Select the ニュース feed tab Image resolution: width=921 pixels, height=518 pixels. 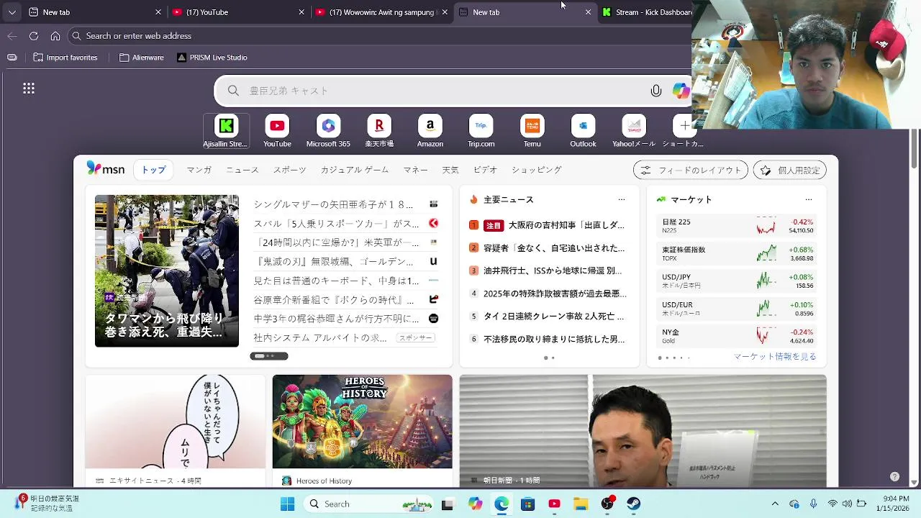pos(242,170)
